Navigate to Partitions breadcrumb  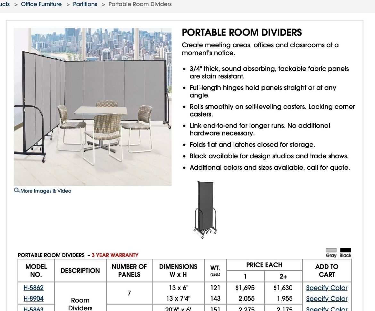[85, 4]
